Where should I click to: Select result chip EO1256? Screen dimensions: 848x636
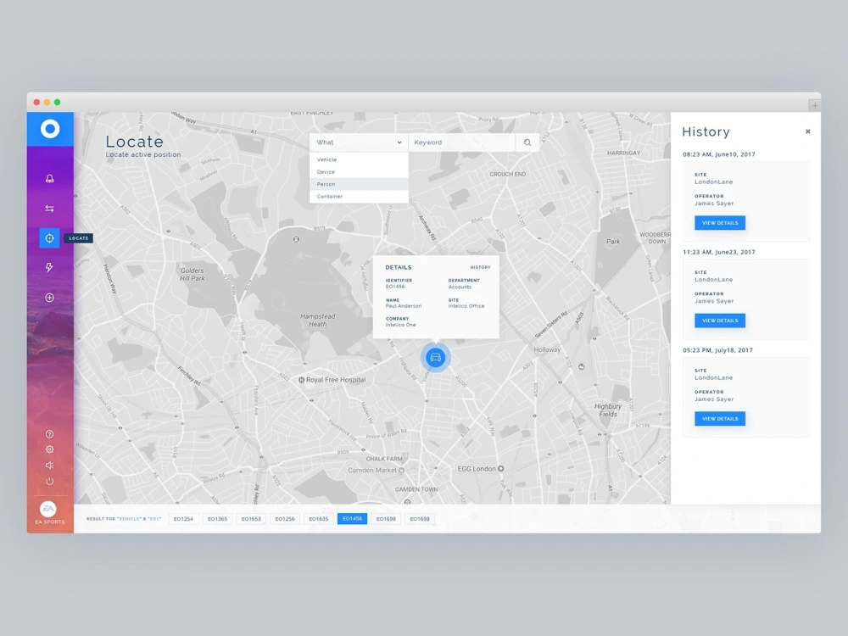click(x=285, y=519)
